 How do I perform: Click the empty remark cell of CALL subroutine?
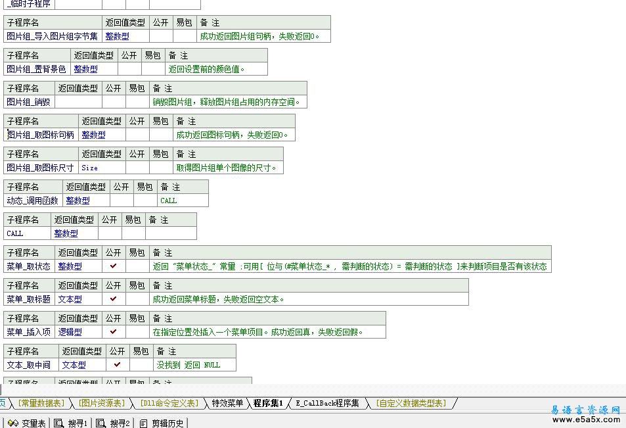pyautogui.click(x=171, y=233)
